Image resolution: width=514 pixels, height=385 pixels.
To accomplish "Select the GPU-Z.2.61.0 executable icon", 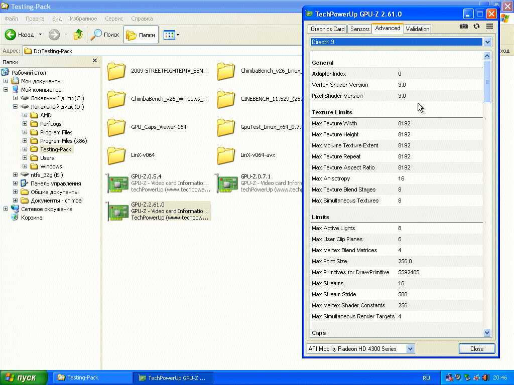I will (x=117, y=212).
